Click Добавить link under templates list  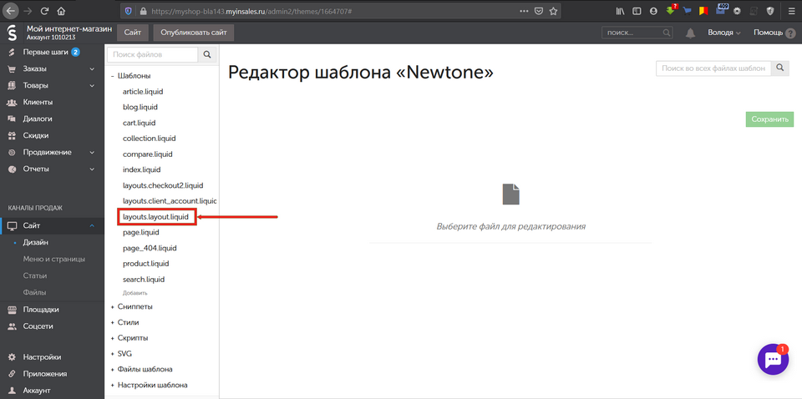pyautogui.click(x=135, y=293)
